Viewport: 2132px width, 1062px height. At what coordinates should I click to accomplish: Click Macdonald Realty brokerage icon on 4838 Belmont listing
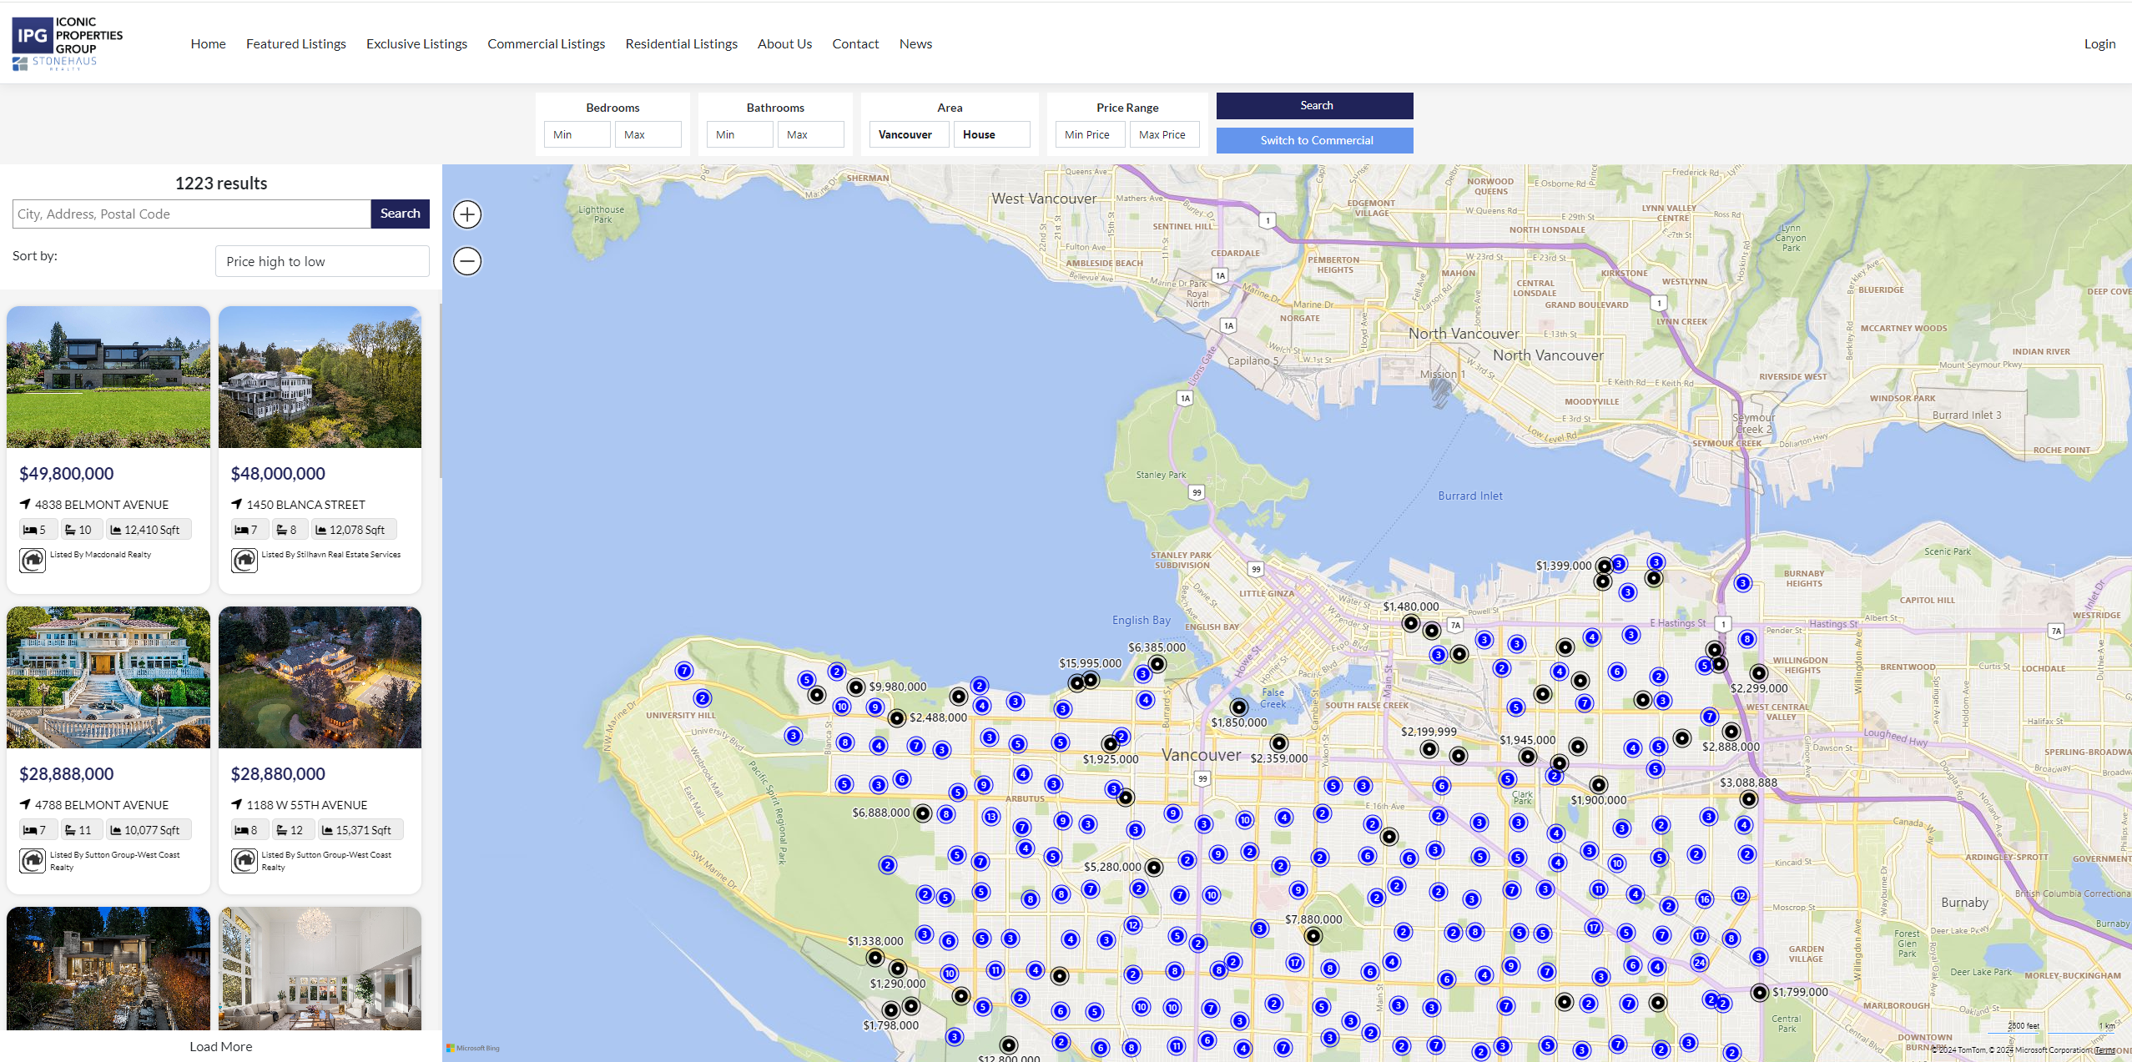pos(33,560)
